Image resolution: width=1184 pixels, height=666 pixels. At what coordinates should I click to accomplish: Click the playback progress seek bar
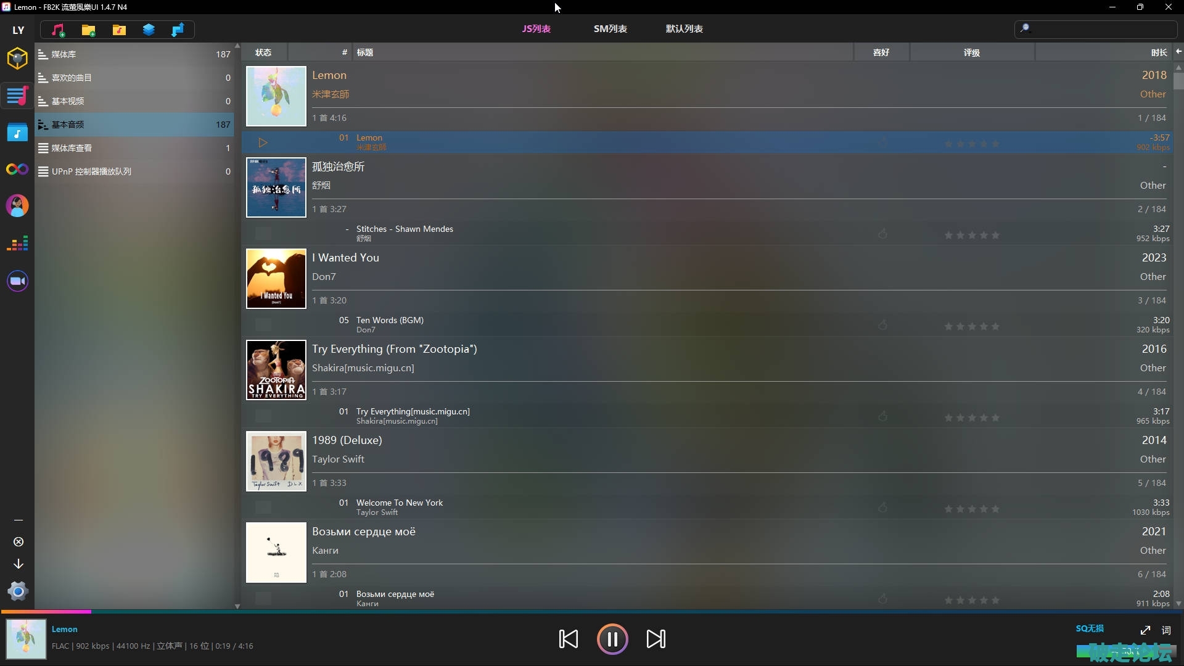592,611
